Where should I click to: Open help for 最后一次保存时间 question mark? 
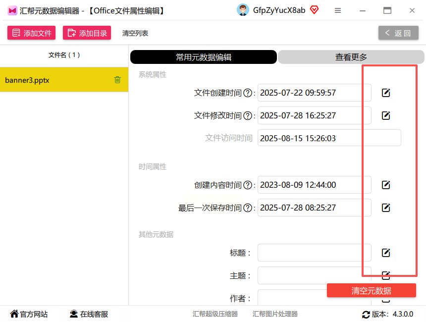click(x=248, y=208)
